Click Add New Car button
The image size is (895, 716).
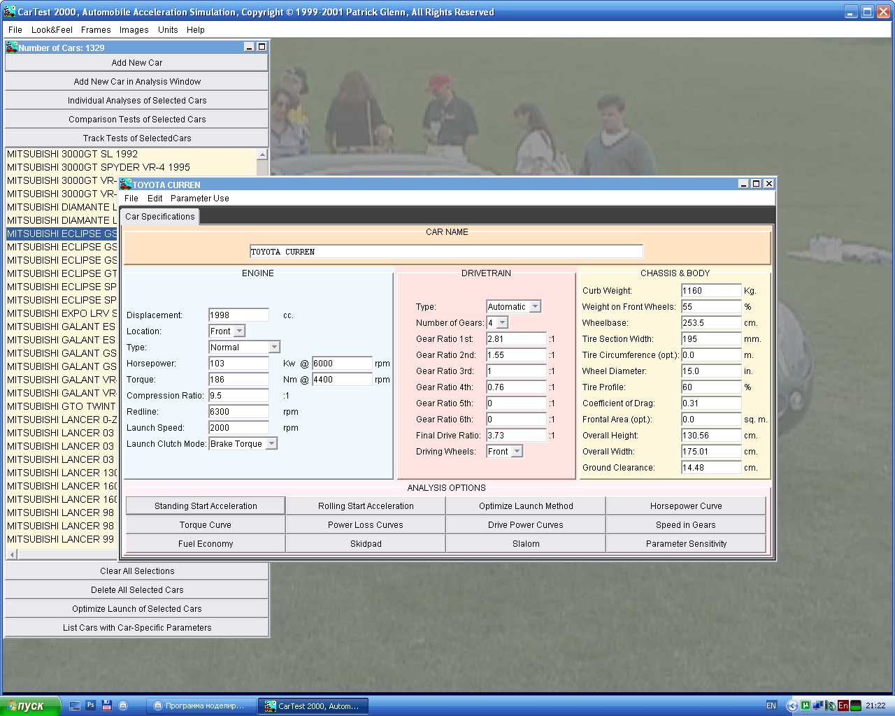coord(136,62)
